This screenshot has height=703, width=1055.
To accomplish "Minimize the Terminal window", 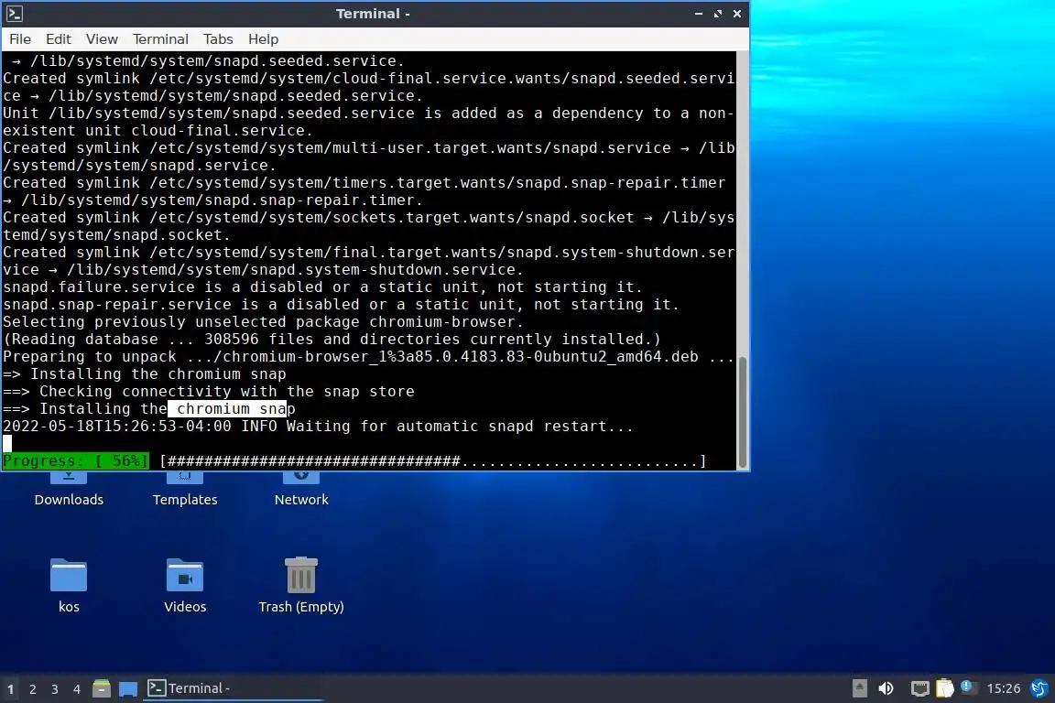I will (699, 14).
